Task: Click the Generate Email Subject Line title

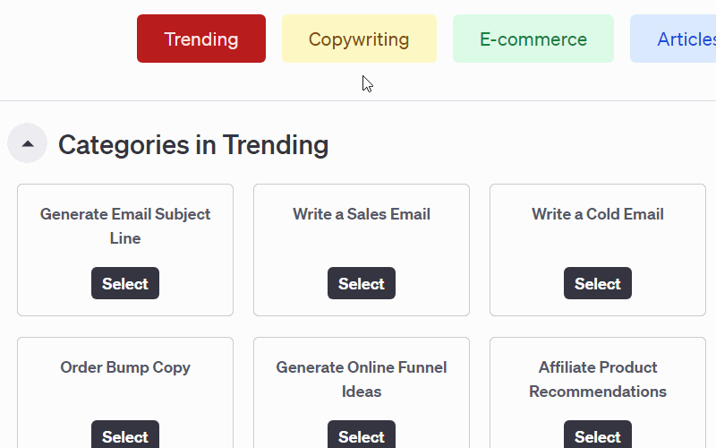Action: (125, 226)
